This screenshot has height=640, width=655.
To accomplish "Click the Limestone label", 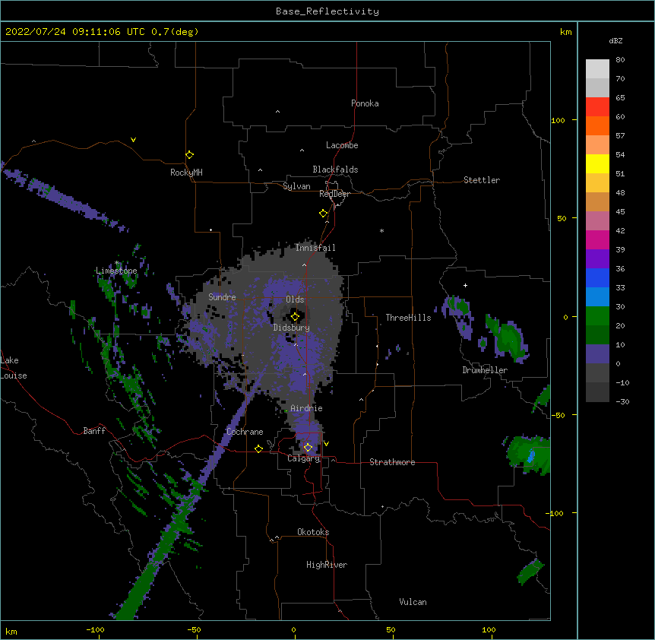I will pyautogui.click(x=116, y=271).
